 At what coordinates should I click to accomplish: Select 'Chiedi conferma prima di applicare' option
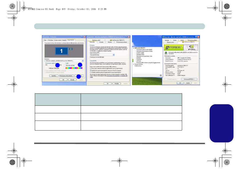coord(91,72)
